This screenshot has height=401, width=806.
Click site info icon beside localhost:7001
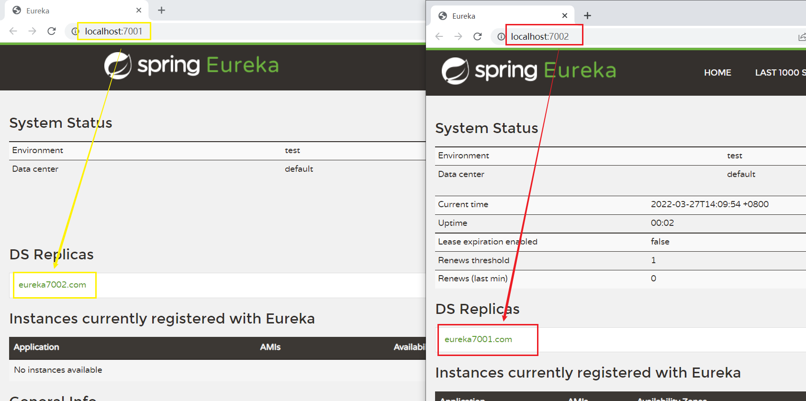coord(75,32)
